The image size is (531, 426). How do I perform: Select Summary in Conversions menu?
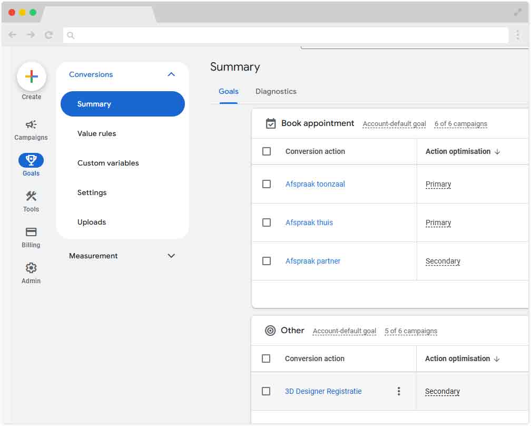tap(123, 104)
